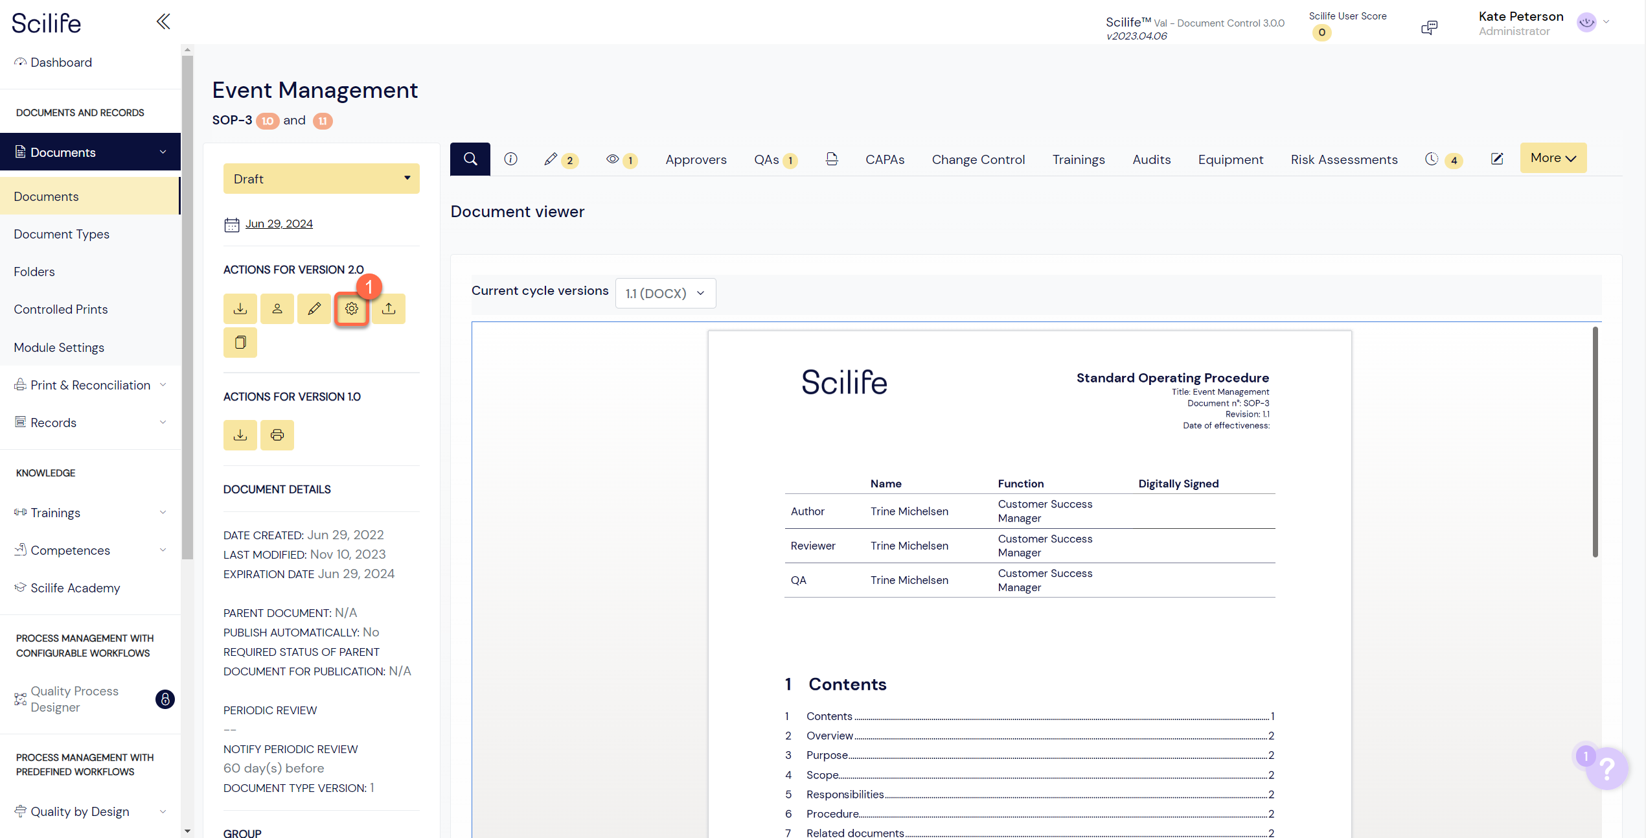Click the calendar icon beside Jun 29, 2024
The height and width of the screenshot is (838, 1646).
pos(231,224)
